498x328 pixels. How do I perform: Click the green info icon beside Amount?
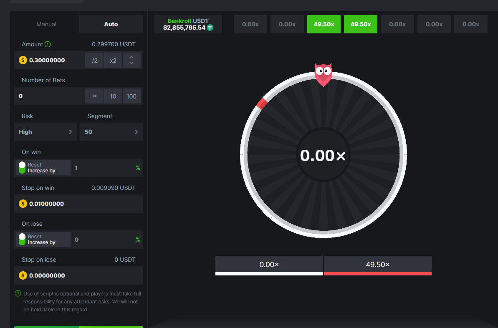click(48, 44)
